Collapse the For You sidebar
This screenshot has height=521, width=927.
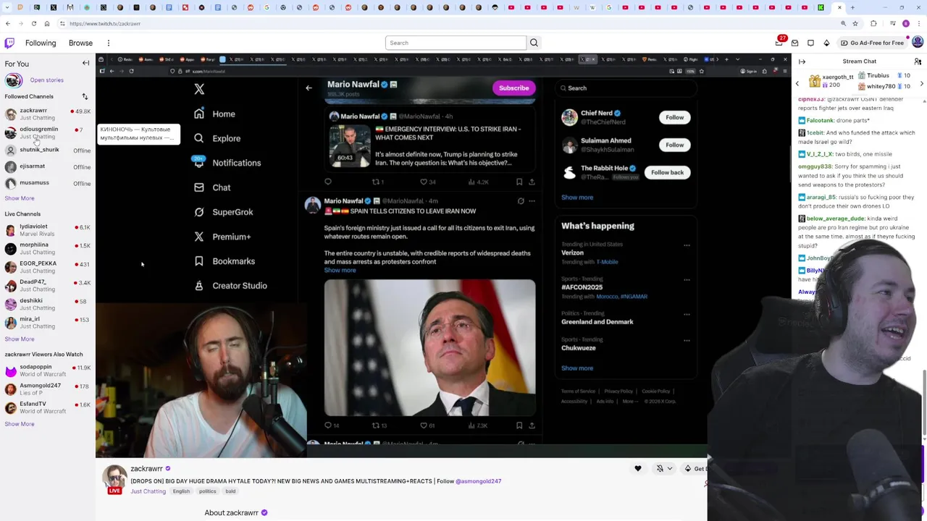(x=85, y=64)
